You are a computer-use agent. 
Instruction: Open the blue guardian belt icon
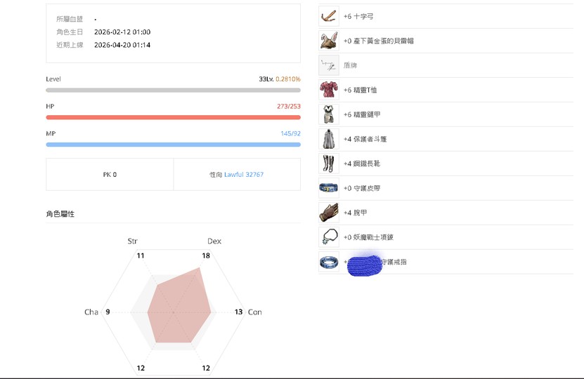coord(329,188)
